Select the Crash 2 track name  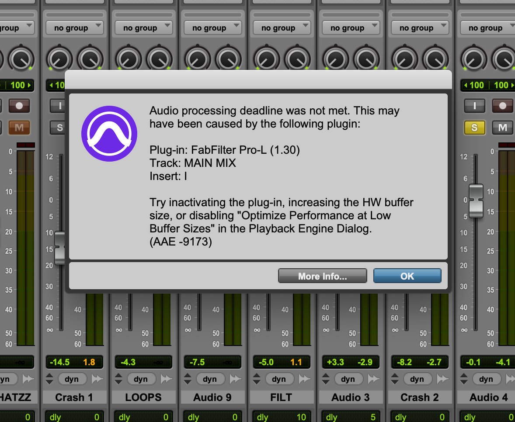click(x=419, y=398)
